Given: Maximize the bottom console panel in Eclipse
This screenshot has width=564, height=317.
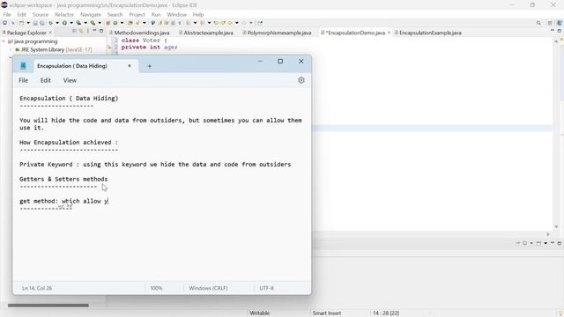Looking at the screenshot, I should [x=560, y=243].
